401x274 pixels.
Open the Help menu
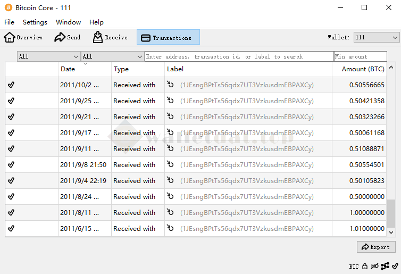point(96,22)
